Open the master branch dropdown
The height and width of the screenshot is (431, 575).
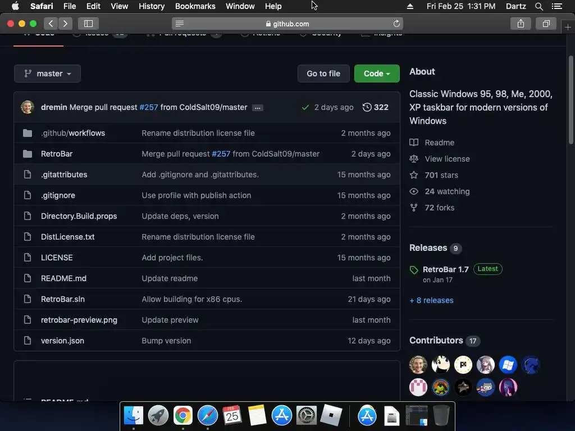[x=47, y=74]
